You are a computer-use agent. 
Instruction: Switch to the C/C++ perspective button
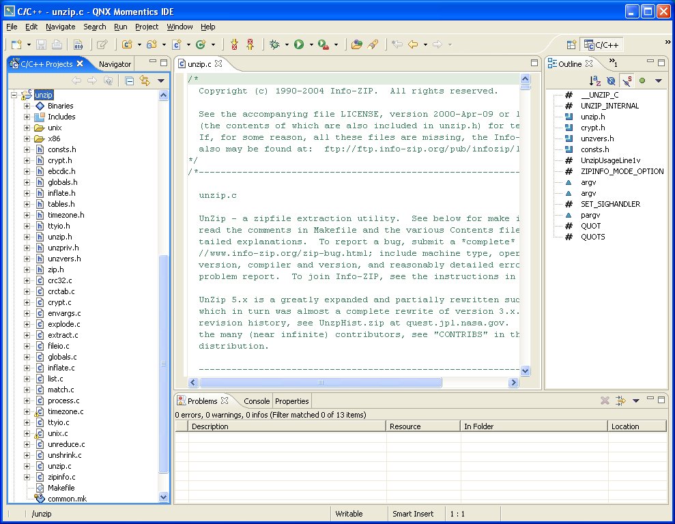pyautogui.click(x=601, y=45)
